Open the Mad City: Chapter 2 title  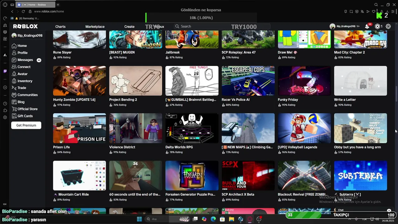click(349, 52)
